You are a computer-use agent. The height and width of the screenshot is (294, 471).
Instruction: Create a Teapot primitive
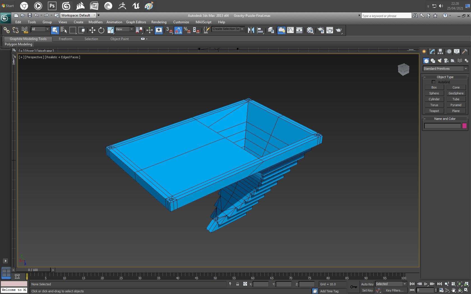tap(434, 111)
